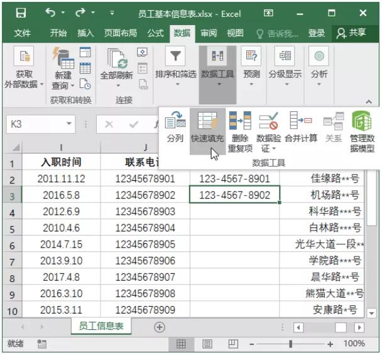Customize the Quick Access Toolbar
Image resolution: width=382 pixels, height=355 pixels.
tap(112, 13)
